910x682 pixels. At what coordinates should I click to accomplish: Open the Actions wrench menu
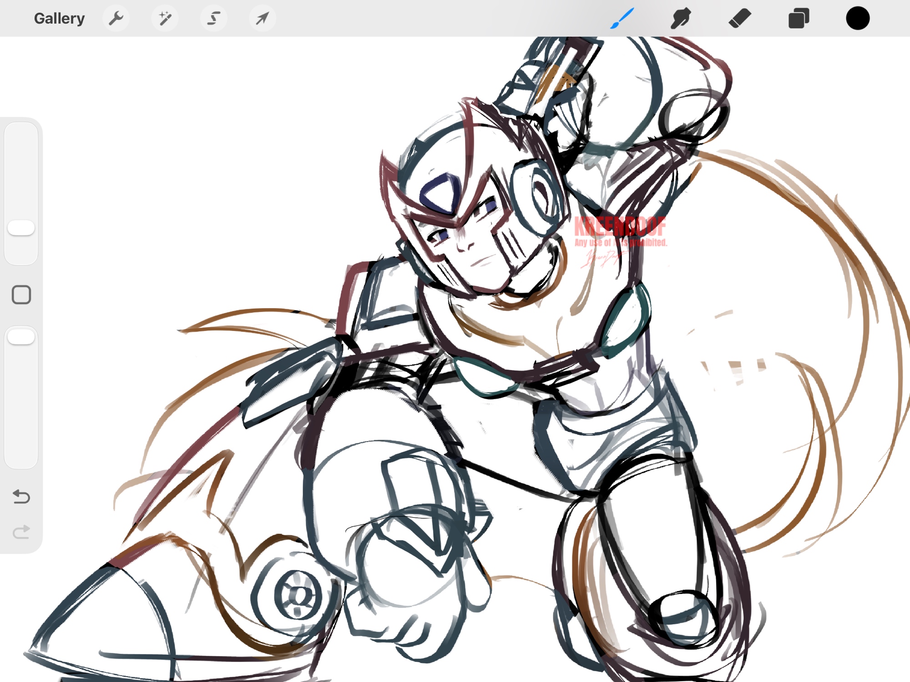116,19
